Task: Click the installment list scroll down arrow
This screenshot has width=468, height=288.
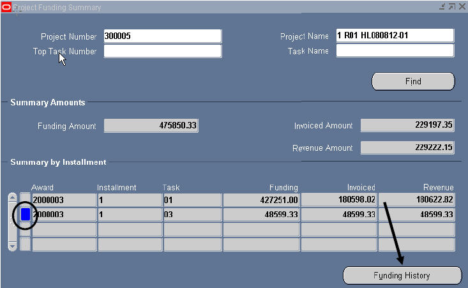Action: click(x=13, y=246)
